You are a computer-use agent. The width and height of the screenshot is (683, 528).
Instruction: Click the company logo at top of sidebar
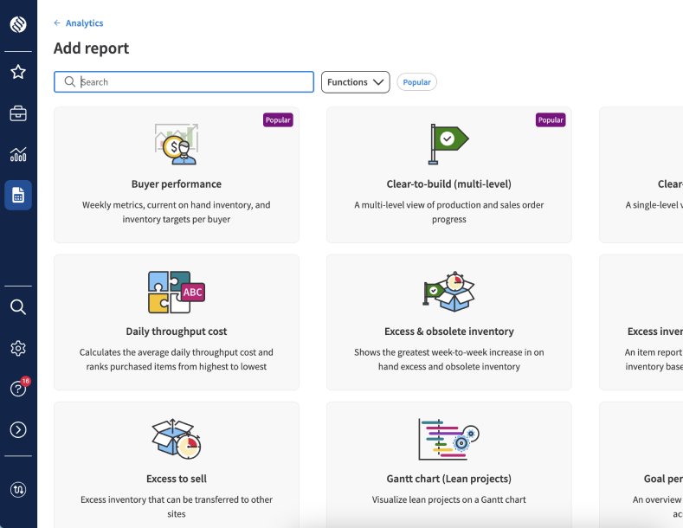tap(18, 24)
